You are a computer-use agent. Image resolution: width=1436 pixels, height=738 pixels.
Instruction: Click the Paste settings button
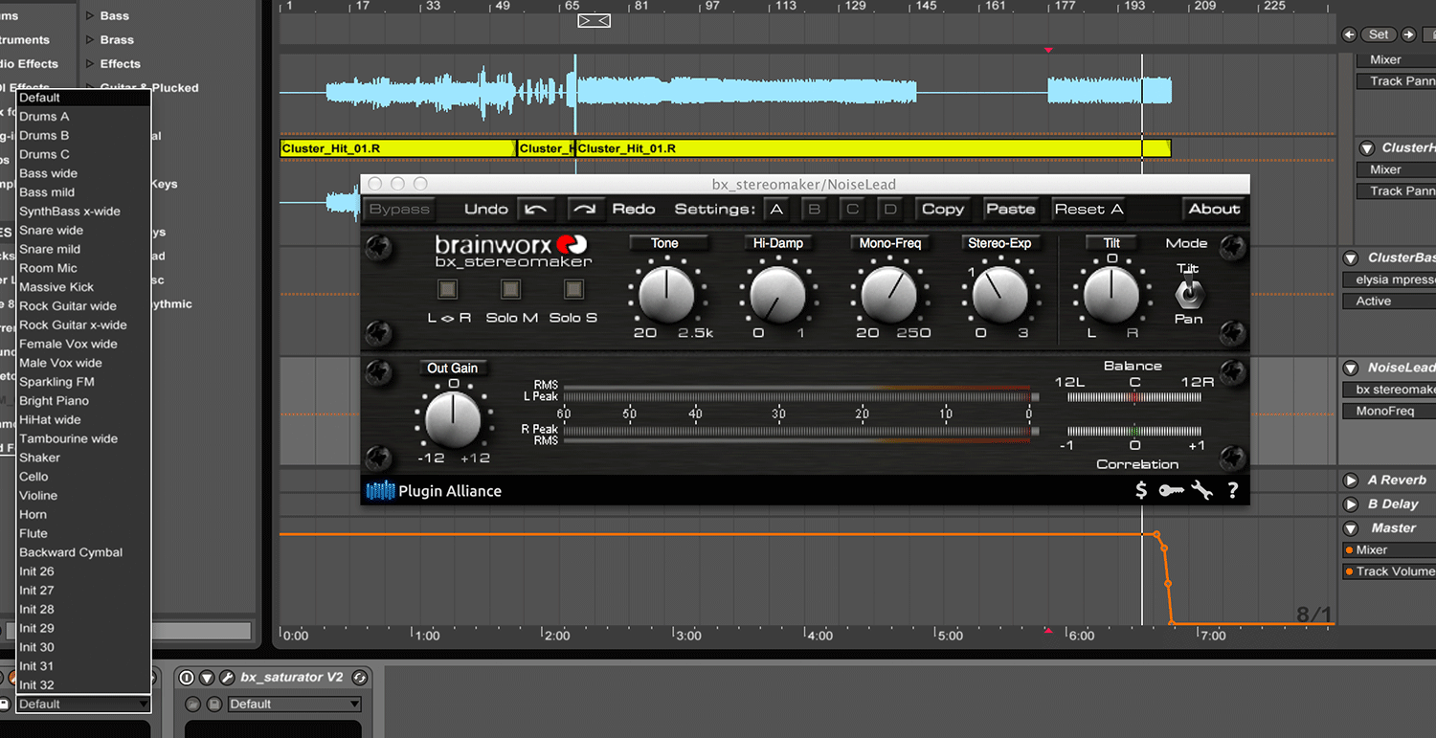pyautogui.click(x=1011, y=209)
